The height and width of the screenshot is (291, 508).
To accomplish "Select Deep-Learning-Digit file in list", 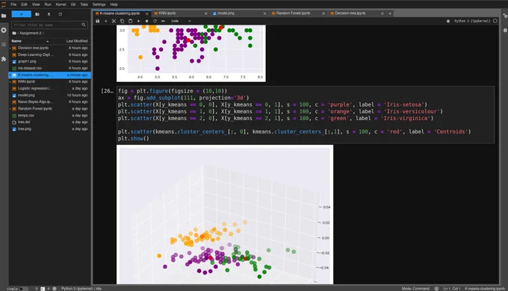I will (50, 54).
